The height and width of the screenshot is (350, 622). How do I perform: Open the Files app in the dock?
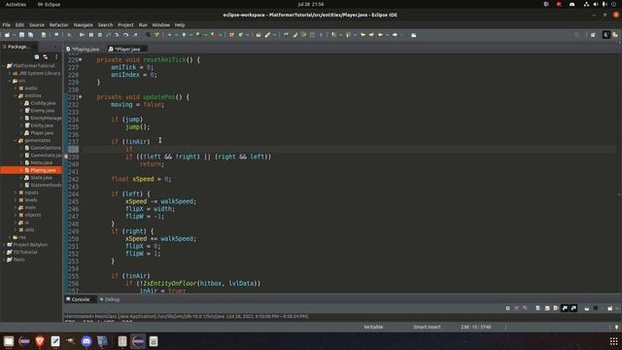9,341
